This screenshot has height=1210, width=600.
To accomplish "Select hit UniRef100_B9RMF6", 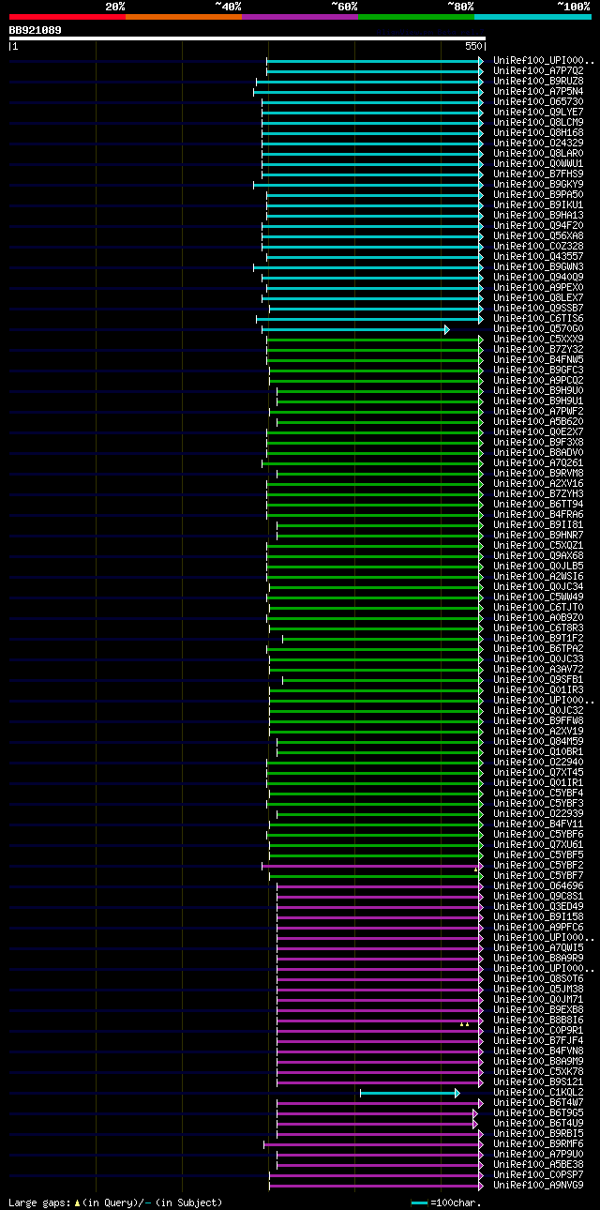I will [538, 1143].
